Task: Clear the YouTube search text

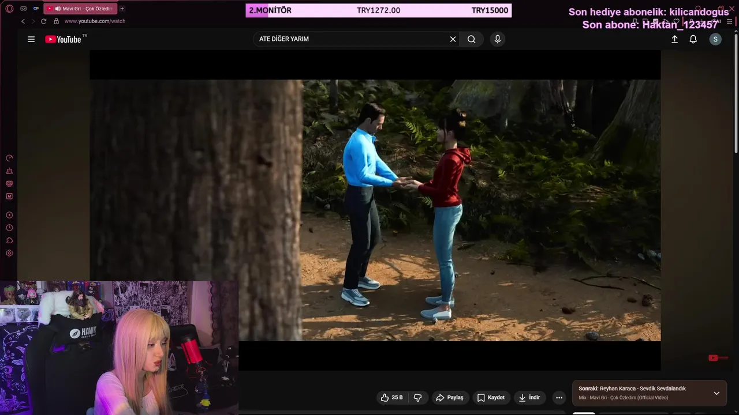Action: 453,39
